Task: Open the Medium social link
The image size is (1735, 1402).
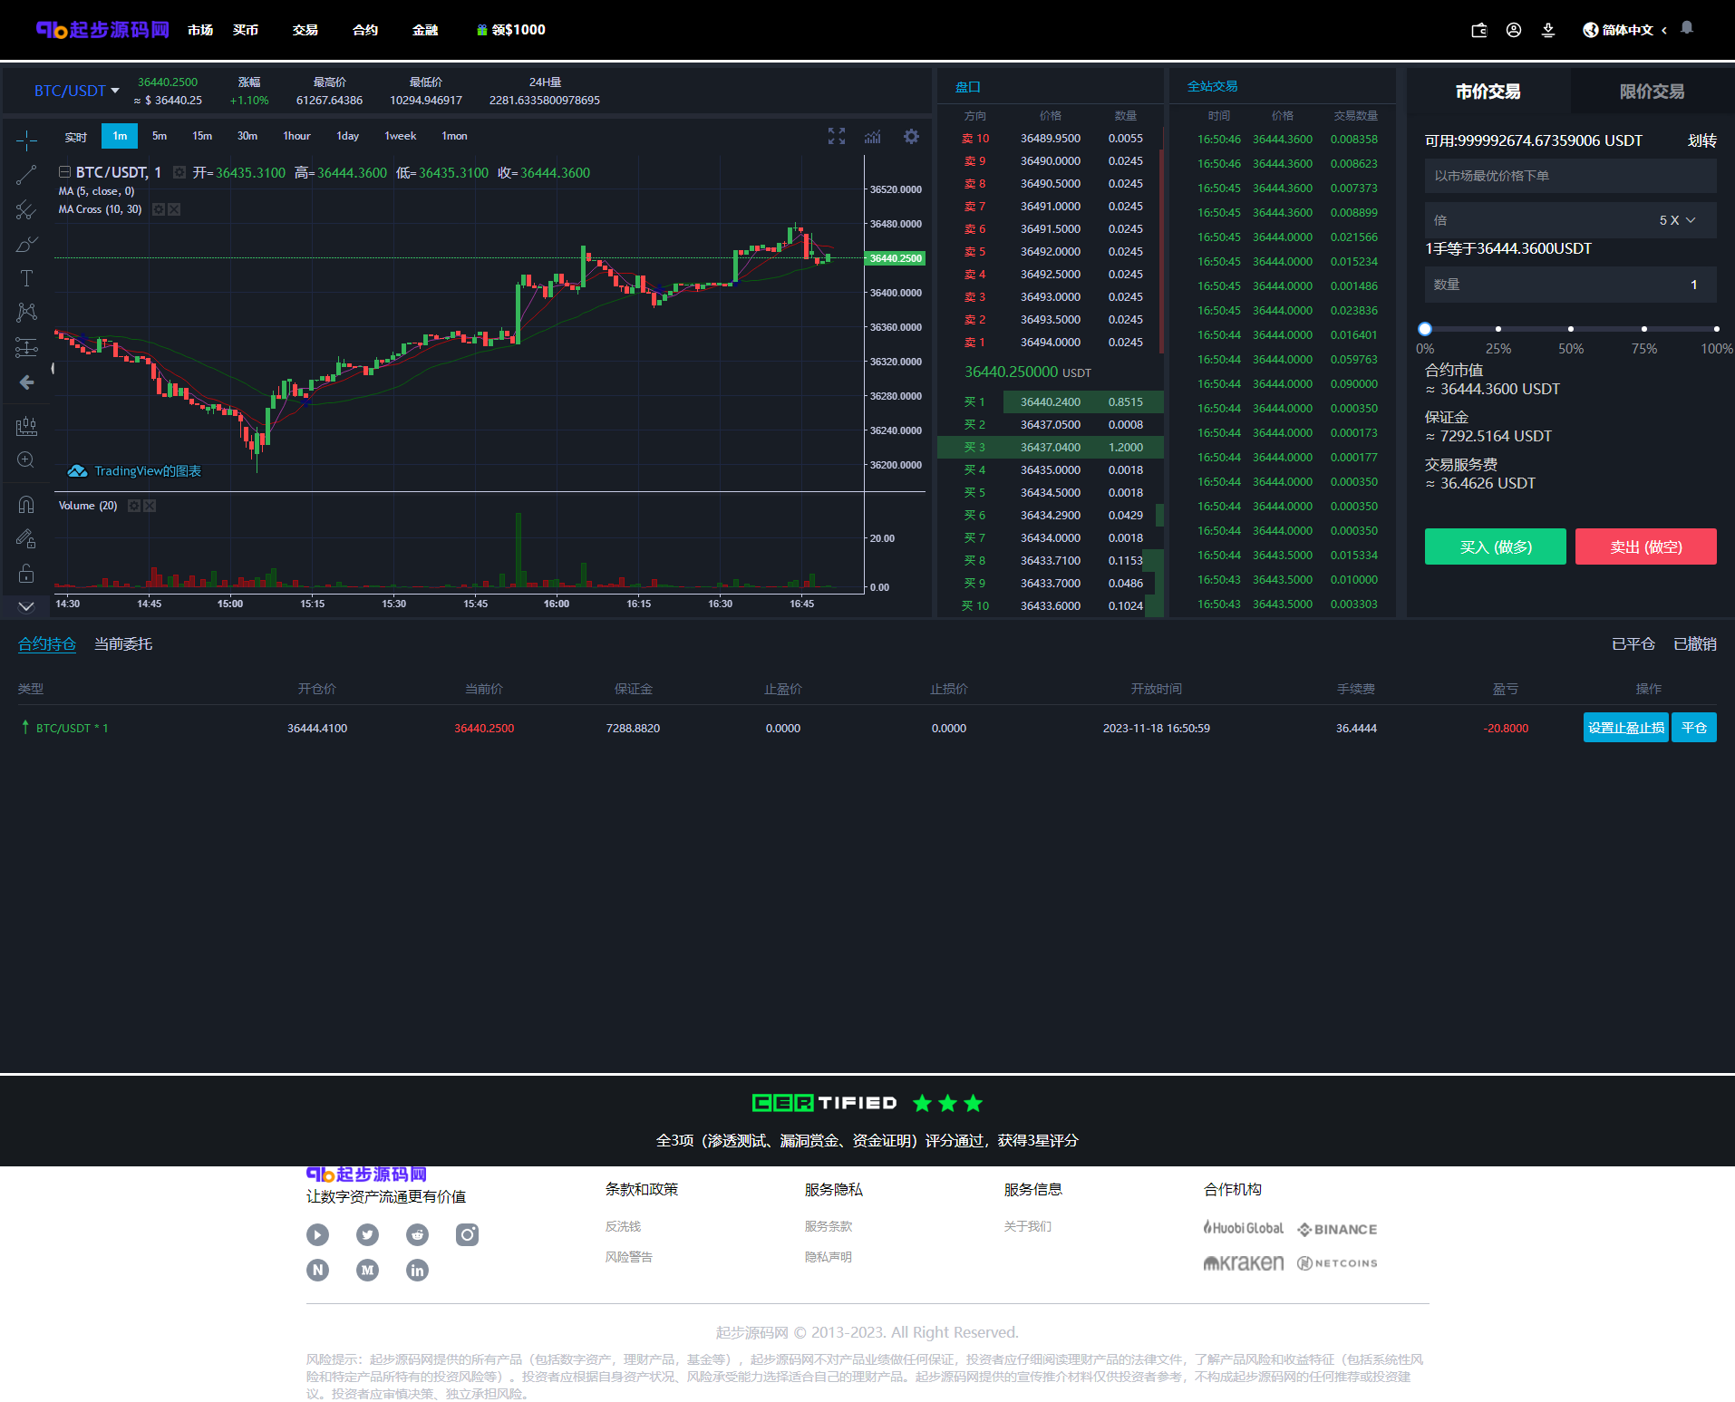Action: click(367, 1270)
